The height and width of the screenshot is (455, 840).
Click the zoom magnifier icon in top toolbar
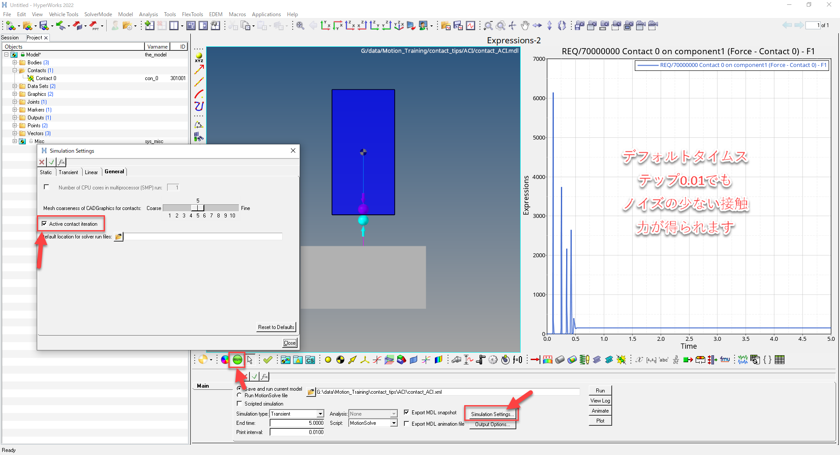tap(300, 25)
